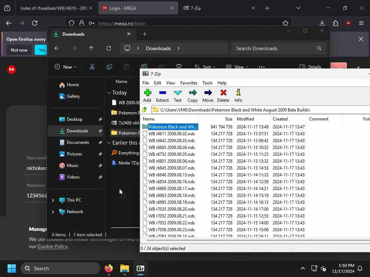Select file WB r6995 2009.08.19.nds
Image resolution: width=370 pixels, height=277 pixels.
tap(172, 202)
